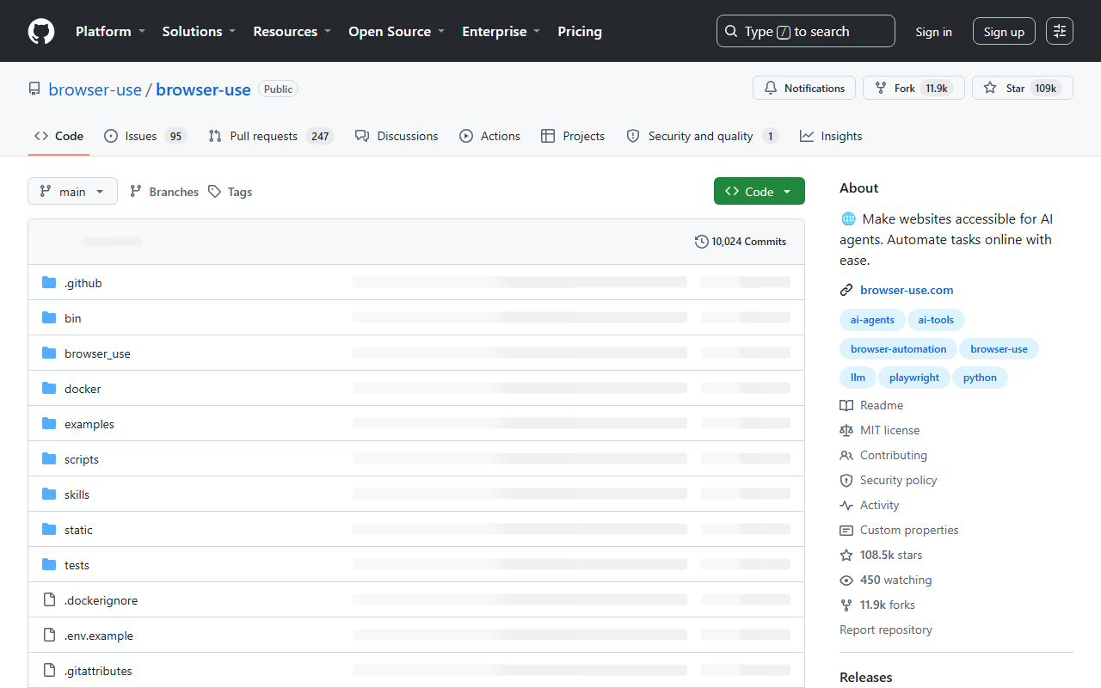This screenshot has width=1101, height=688.
Task: Open the Tags link
Action: point(230,192)
